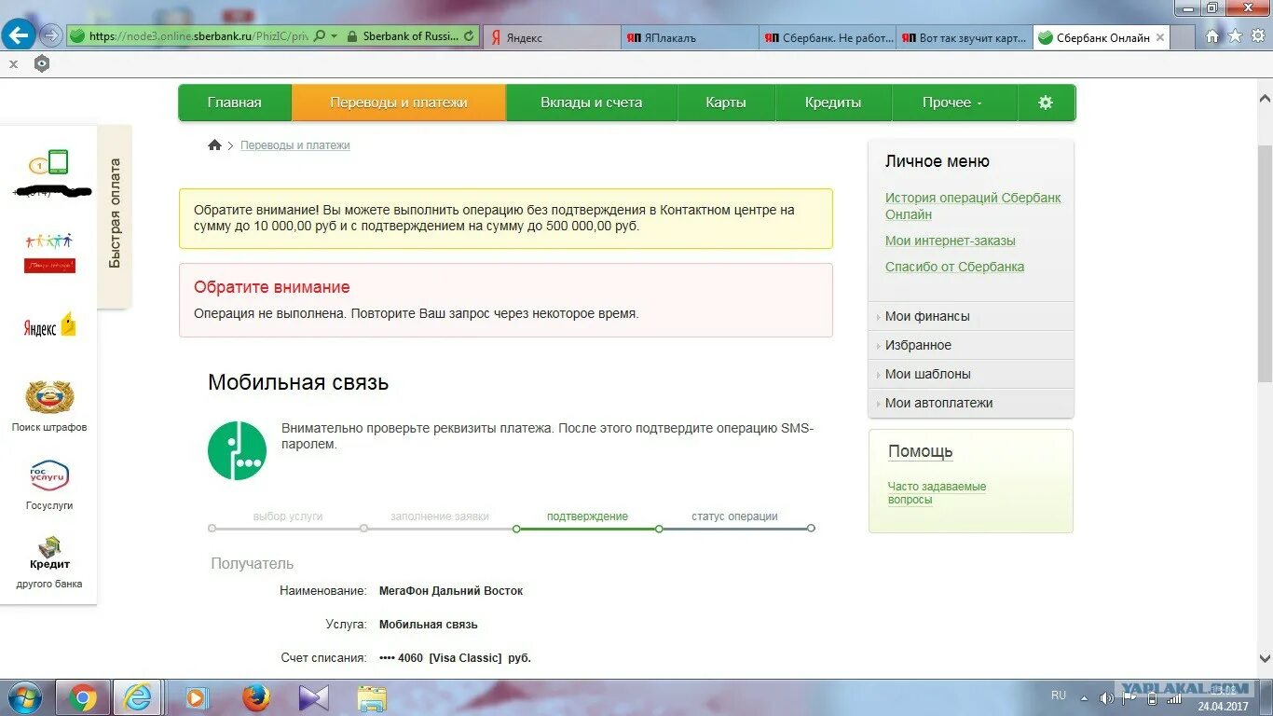Open Кредит другого банка icon
1273x716 pixels.
[49, 548]
